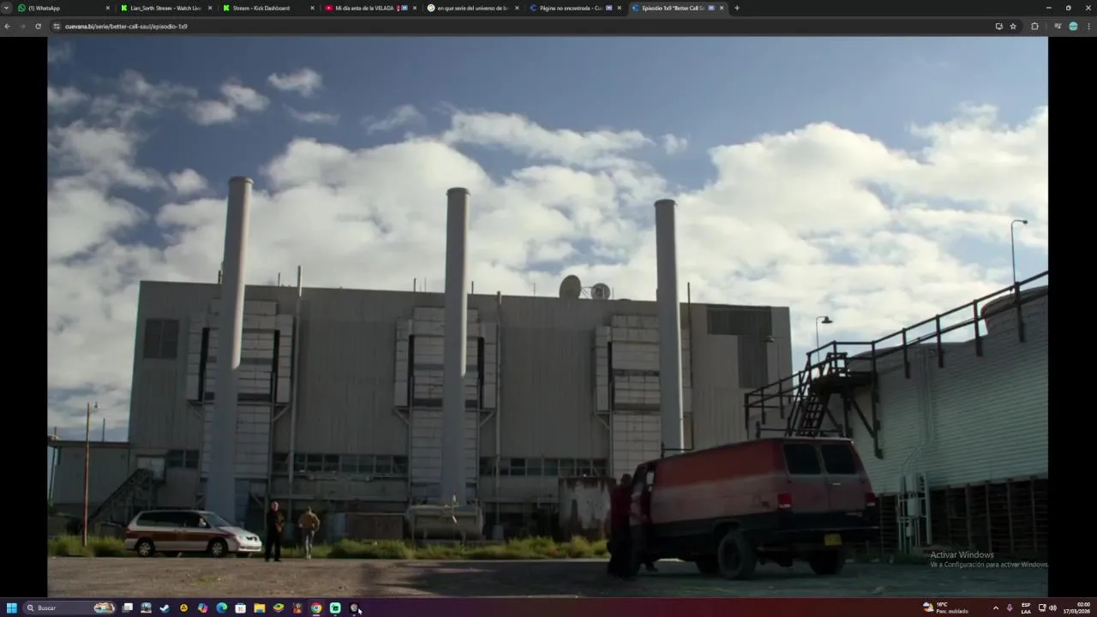Open the green Kick app in taskbar
This screenshot has height=617, width=1097.
(x=335, y=608)
